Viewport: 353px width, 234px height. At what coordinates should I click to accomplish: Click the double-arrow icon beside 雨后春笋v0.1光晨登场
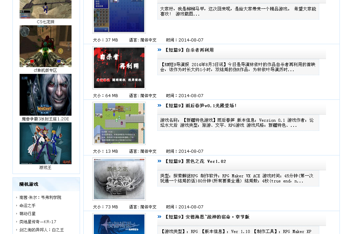[x=159, y=105]
